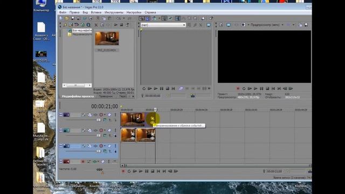Click the trimmer external monitor icon
The image size is (345, 194).
tap(209, 25)
